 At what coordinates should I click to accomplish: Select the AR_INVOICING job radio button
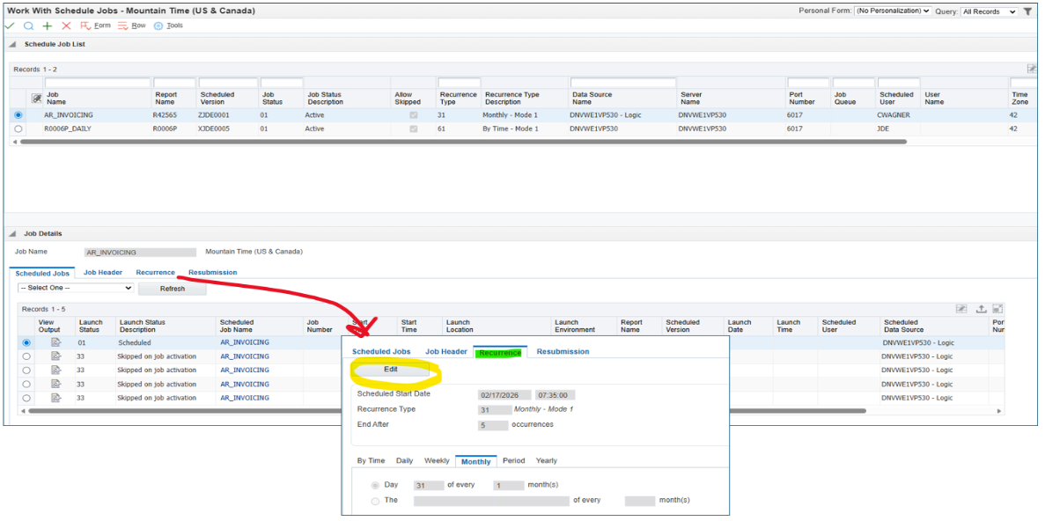[x=18, y=115]
